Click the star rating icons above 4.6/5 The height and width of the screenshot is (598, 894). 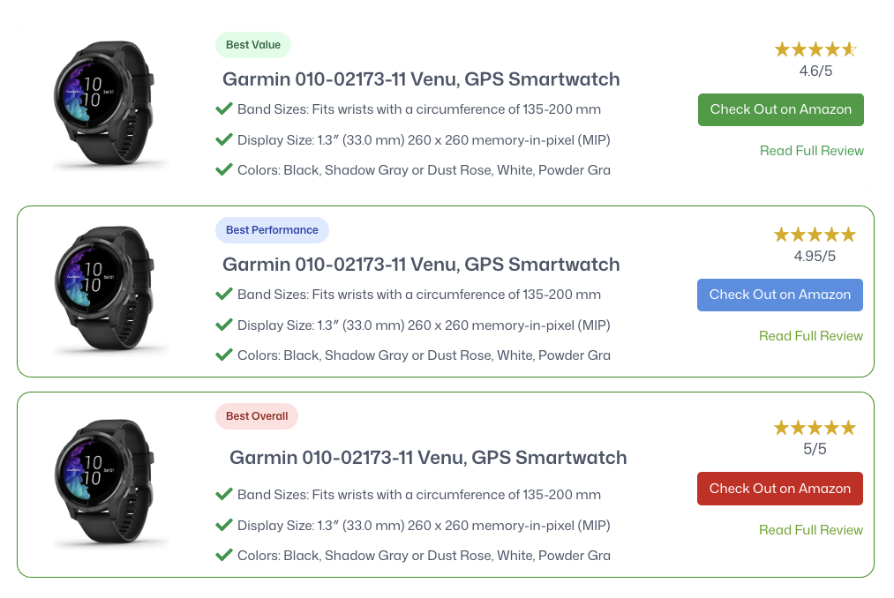point(815,49)
